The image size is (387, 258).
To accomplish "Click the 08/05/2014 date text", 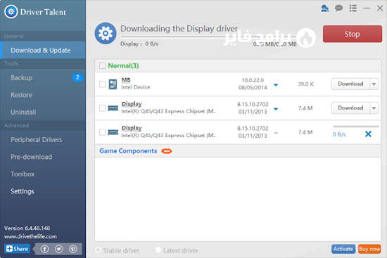I will tap(253, 88).
